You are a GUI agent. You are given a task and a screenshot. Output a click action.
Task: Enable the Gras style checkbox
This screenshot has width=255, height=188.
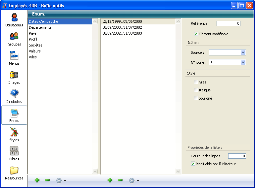pyautogui.click(x=196, y=82)
